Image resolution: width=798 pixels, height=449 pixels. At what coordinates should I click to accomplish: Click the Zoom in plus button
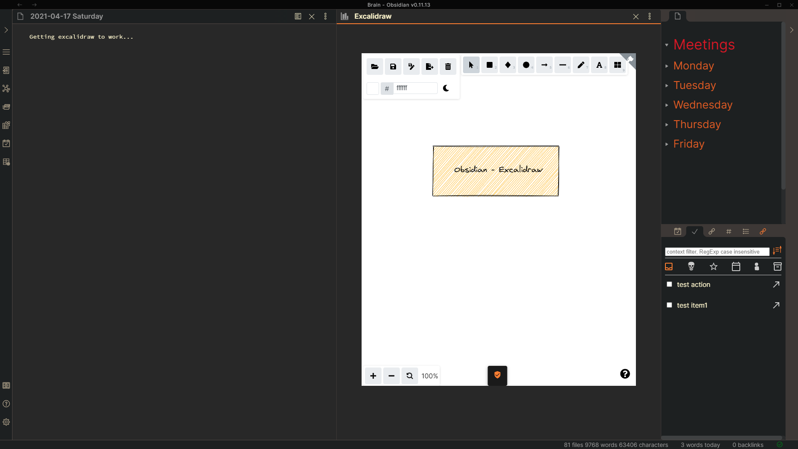pos(373,376)
